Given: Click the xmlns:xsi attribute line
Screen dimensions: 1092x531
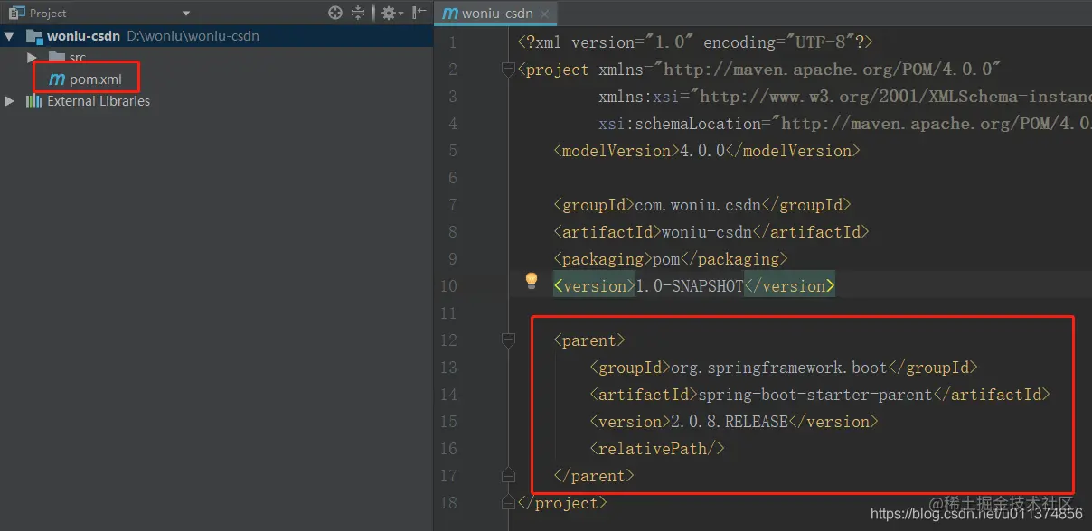Looking at the screenshot, I should [x=844, y=97].
